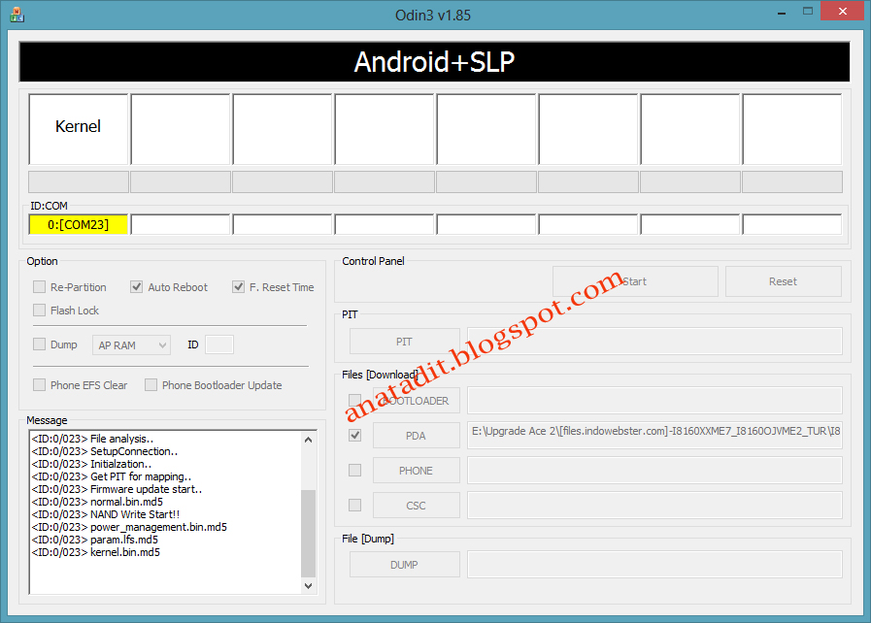Click the PDA file path field

pyautogui.click(x=654, y=436)
